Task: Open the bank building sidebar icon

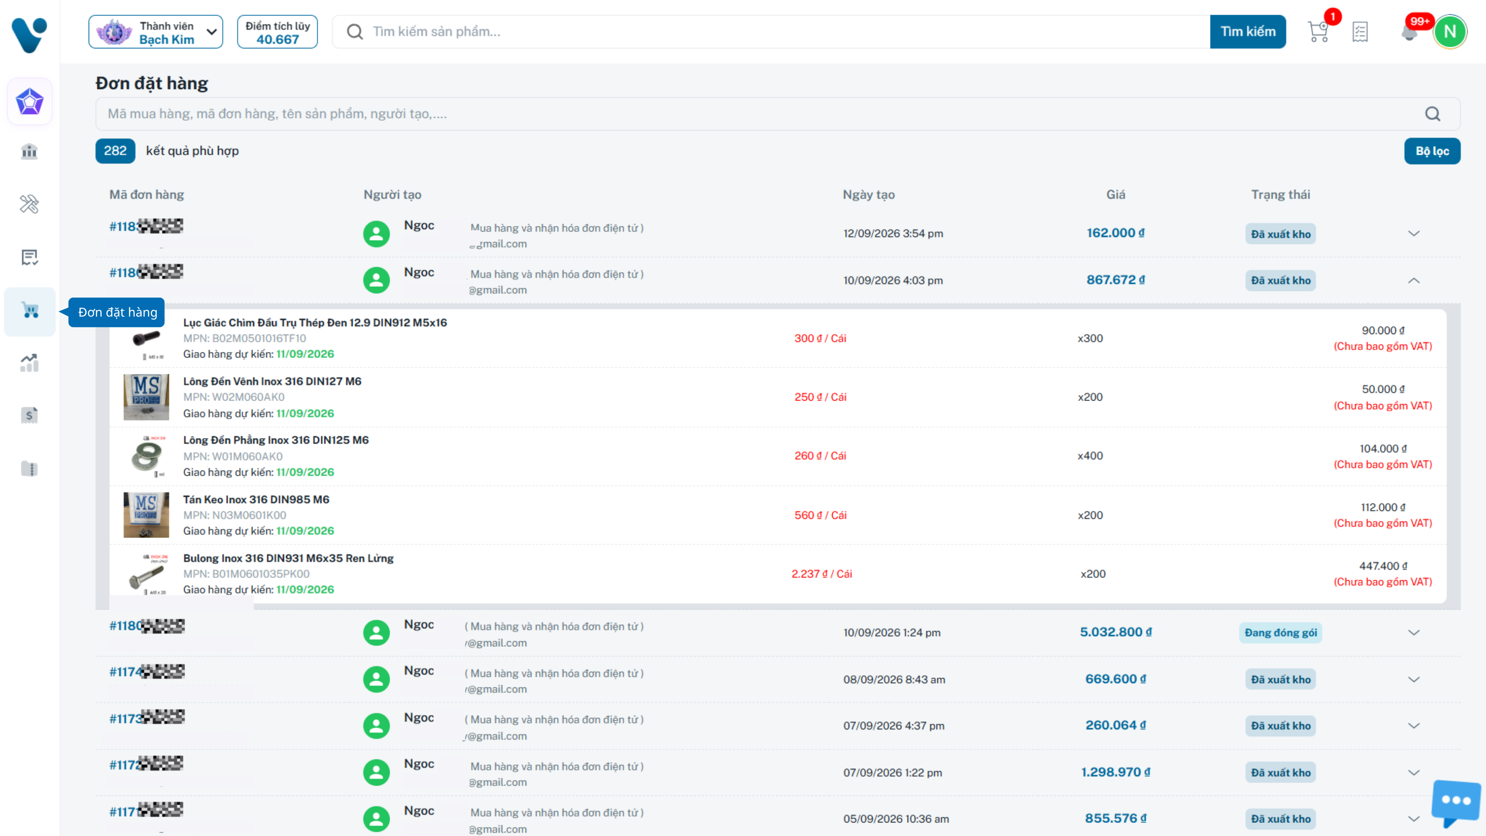Action: pyautogui.click(x=29, y=152)
